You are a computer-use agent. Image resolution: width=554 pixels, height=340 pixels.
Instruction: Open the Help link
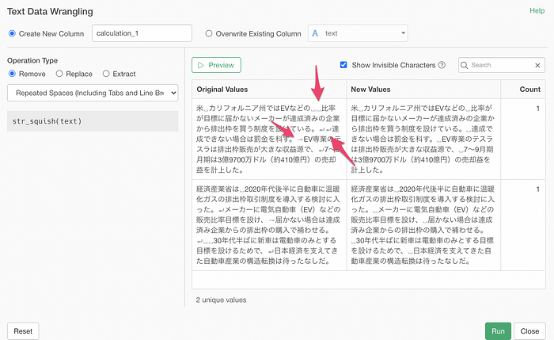(537, 11)
